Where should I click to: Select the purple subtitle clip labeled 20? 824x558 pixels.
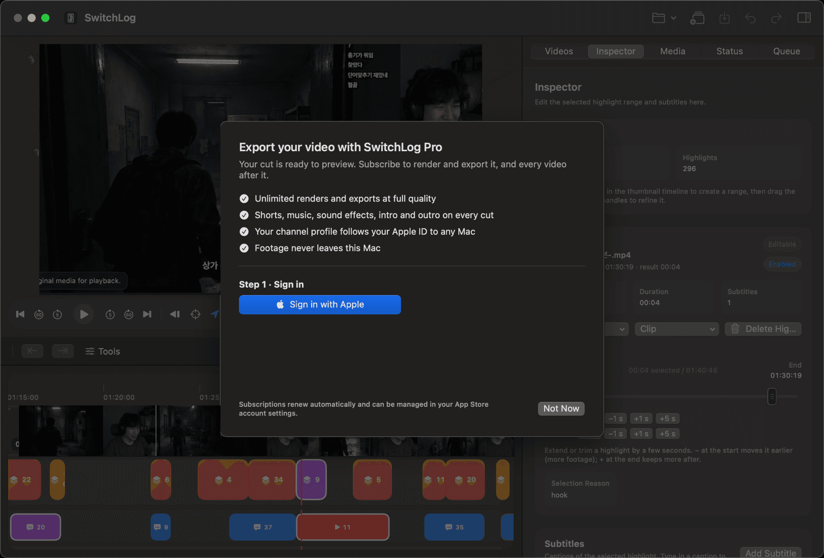(36, 527)
